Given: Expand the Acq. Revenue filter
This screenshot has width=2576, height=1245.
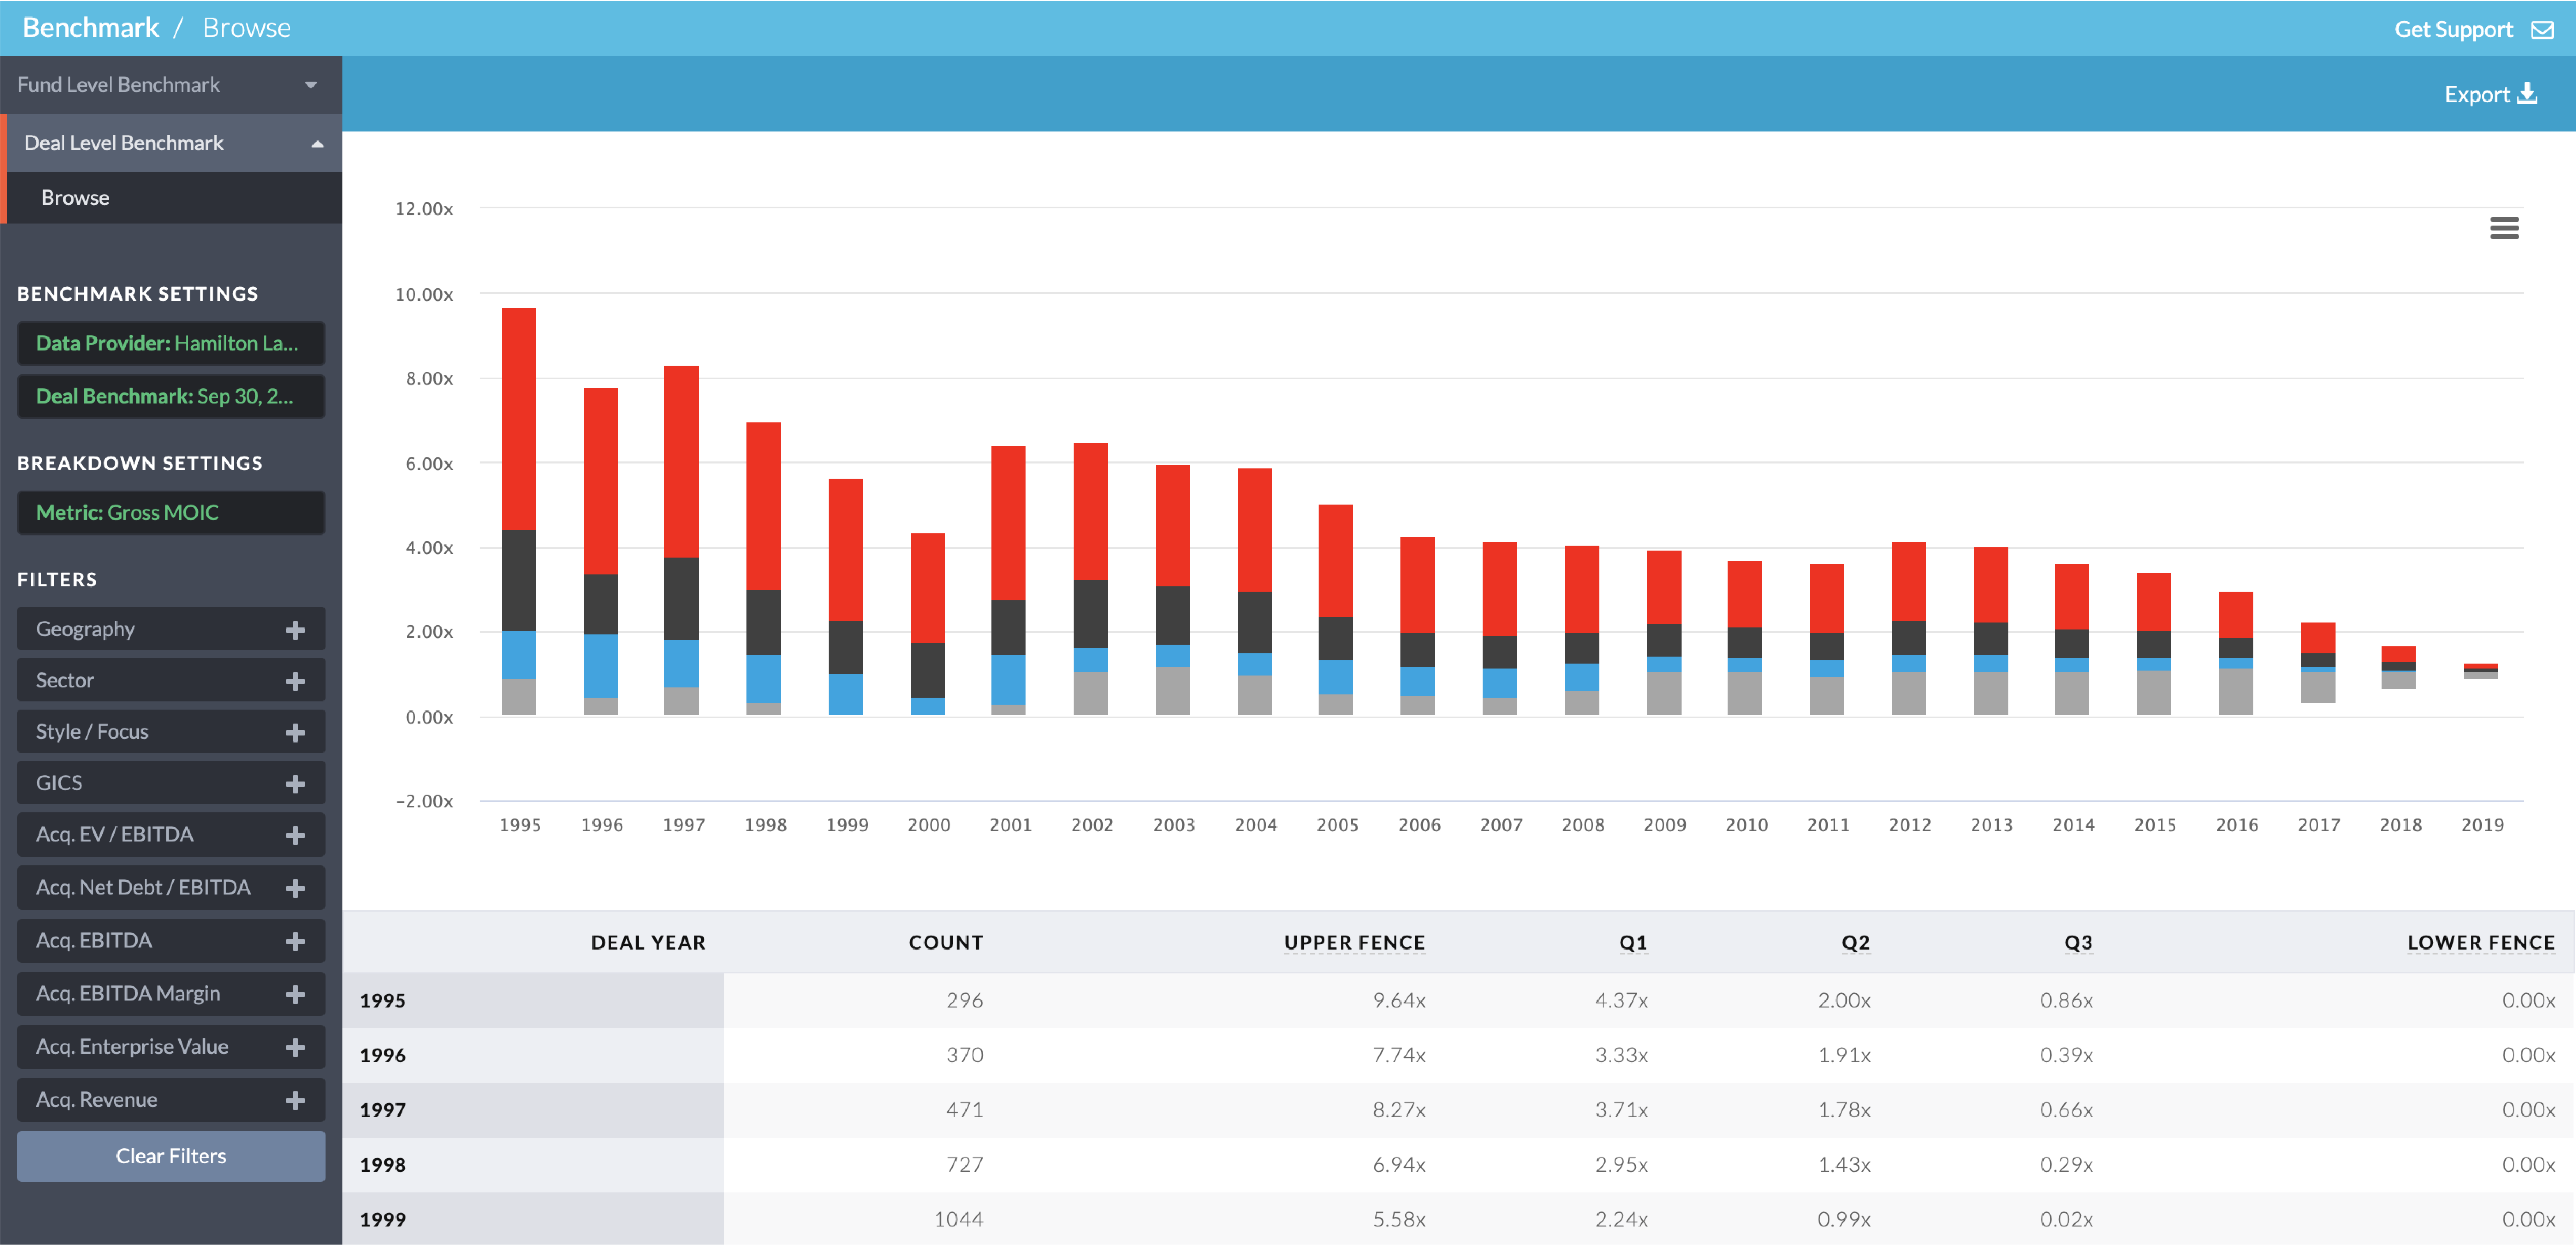Looking at the screenshot, I should tap(171, 1099).
